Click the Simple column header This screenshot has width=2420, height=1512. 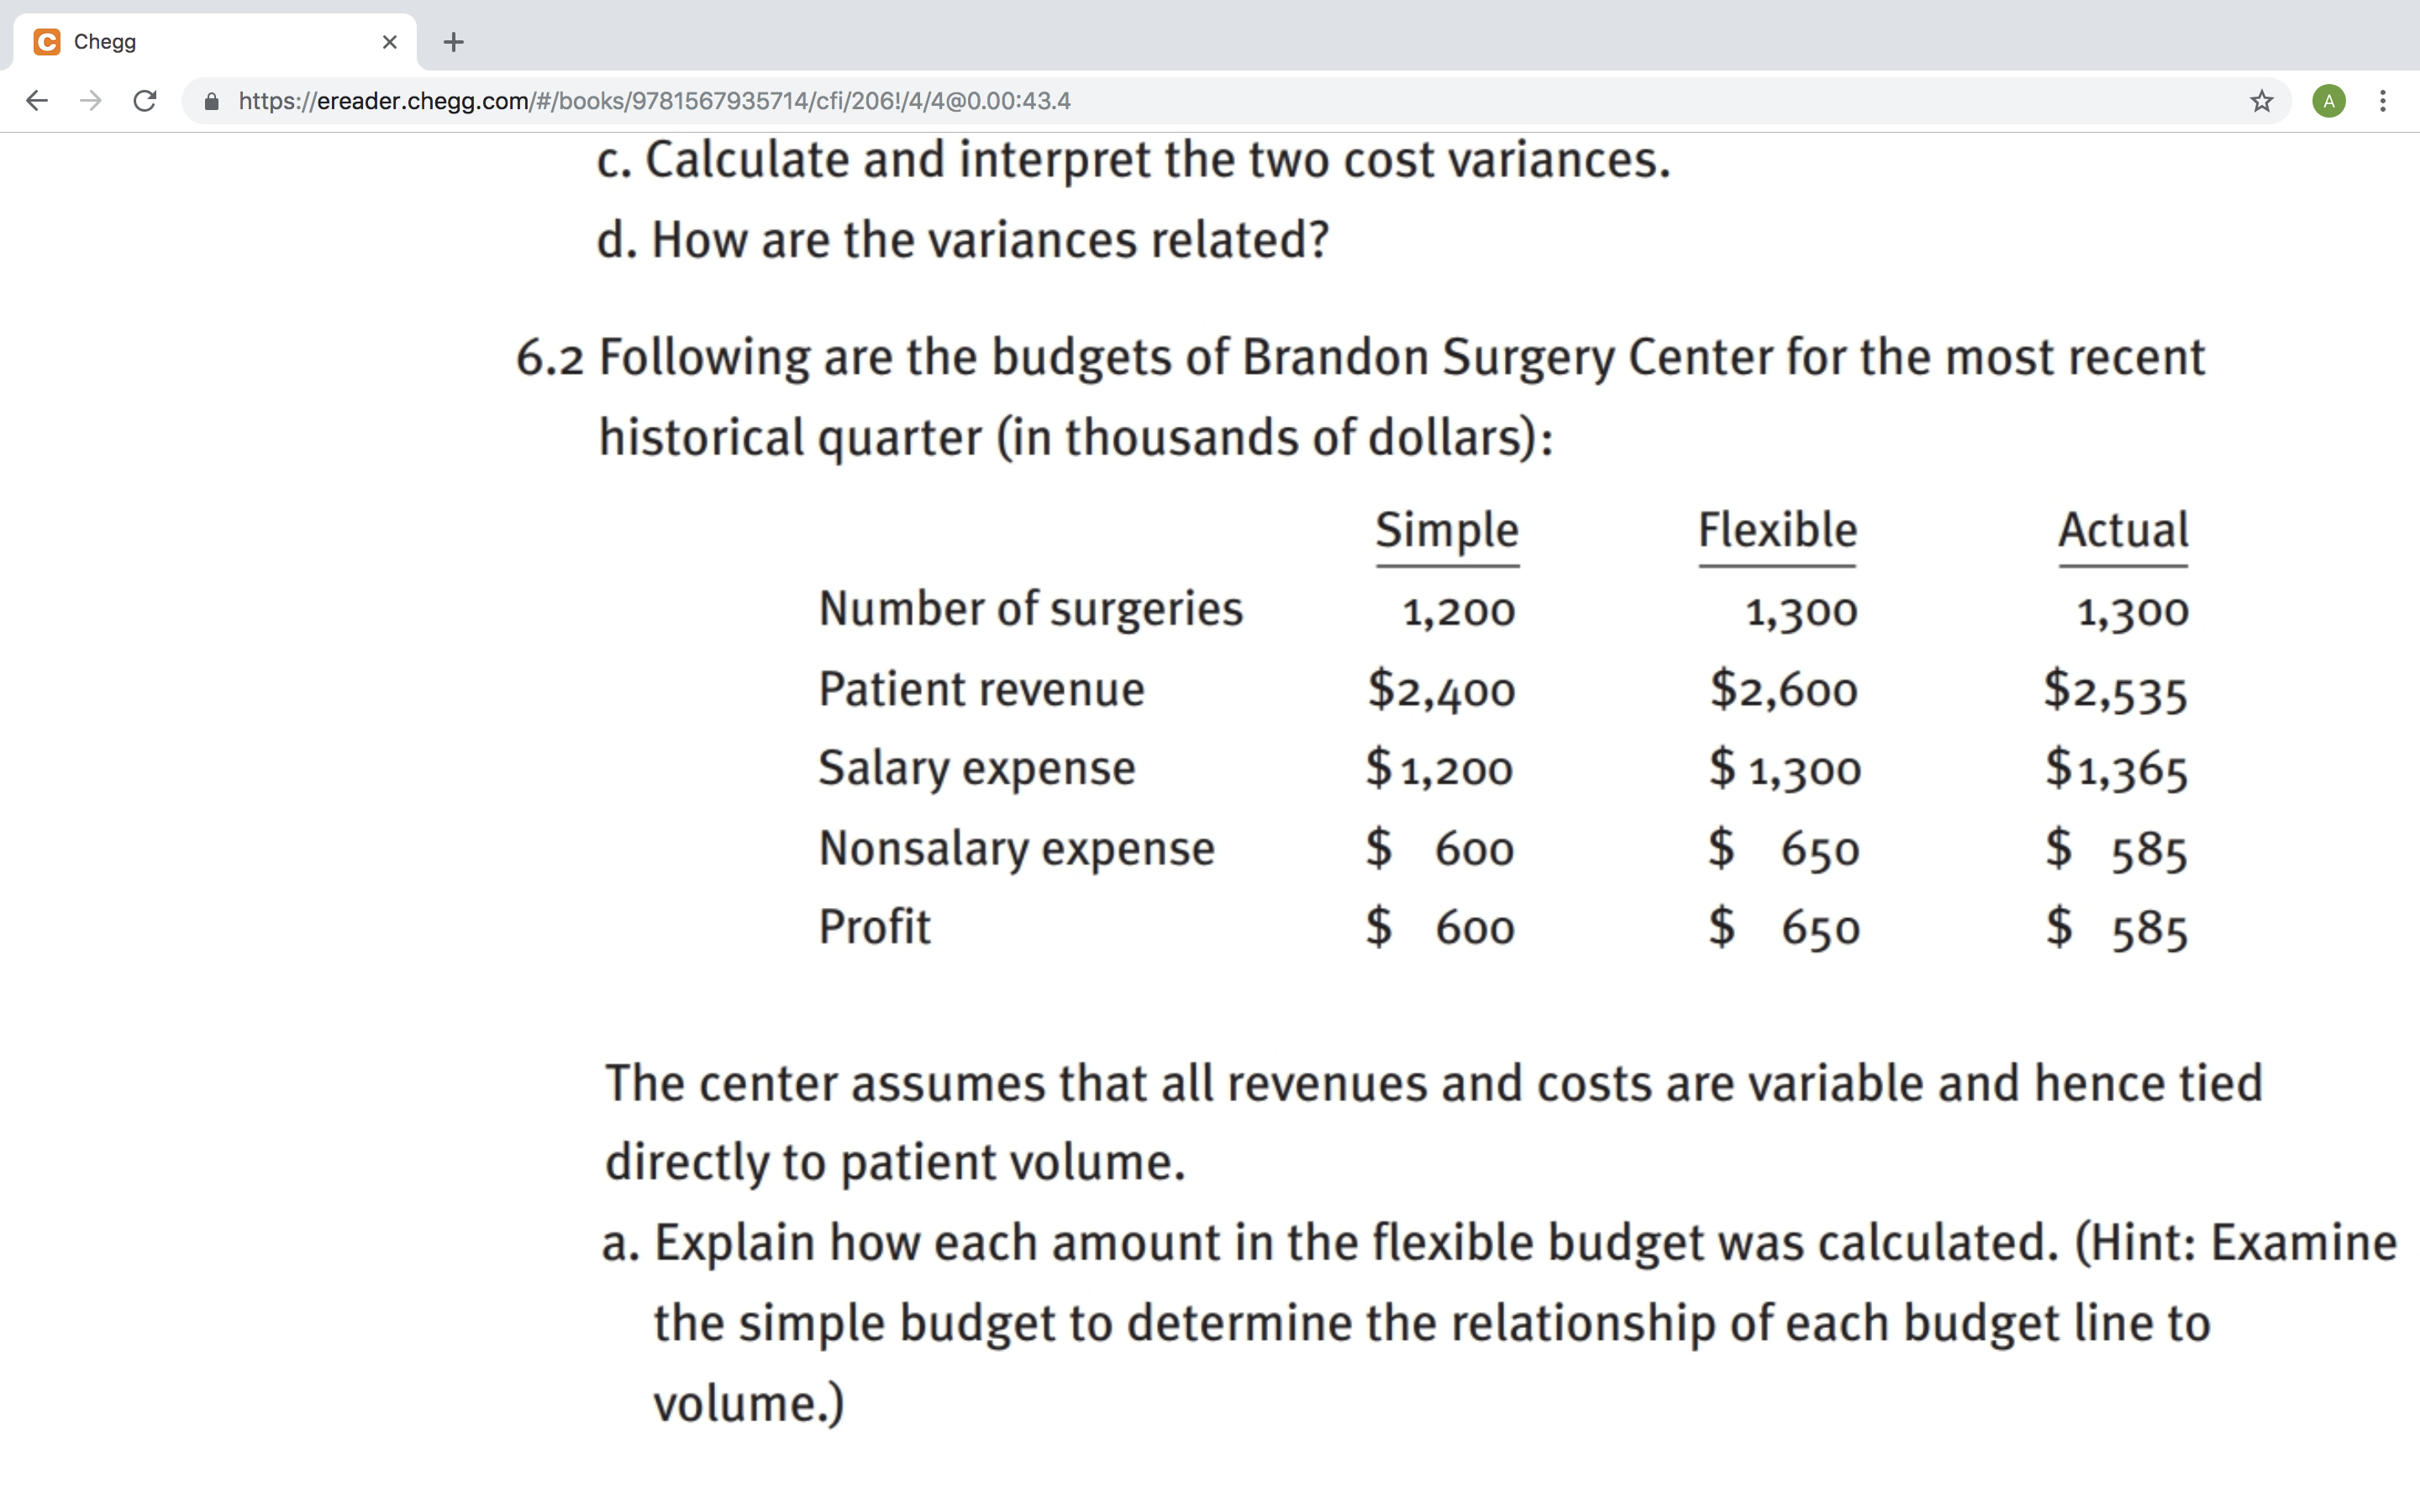pos(1447,530)
